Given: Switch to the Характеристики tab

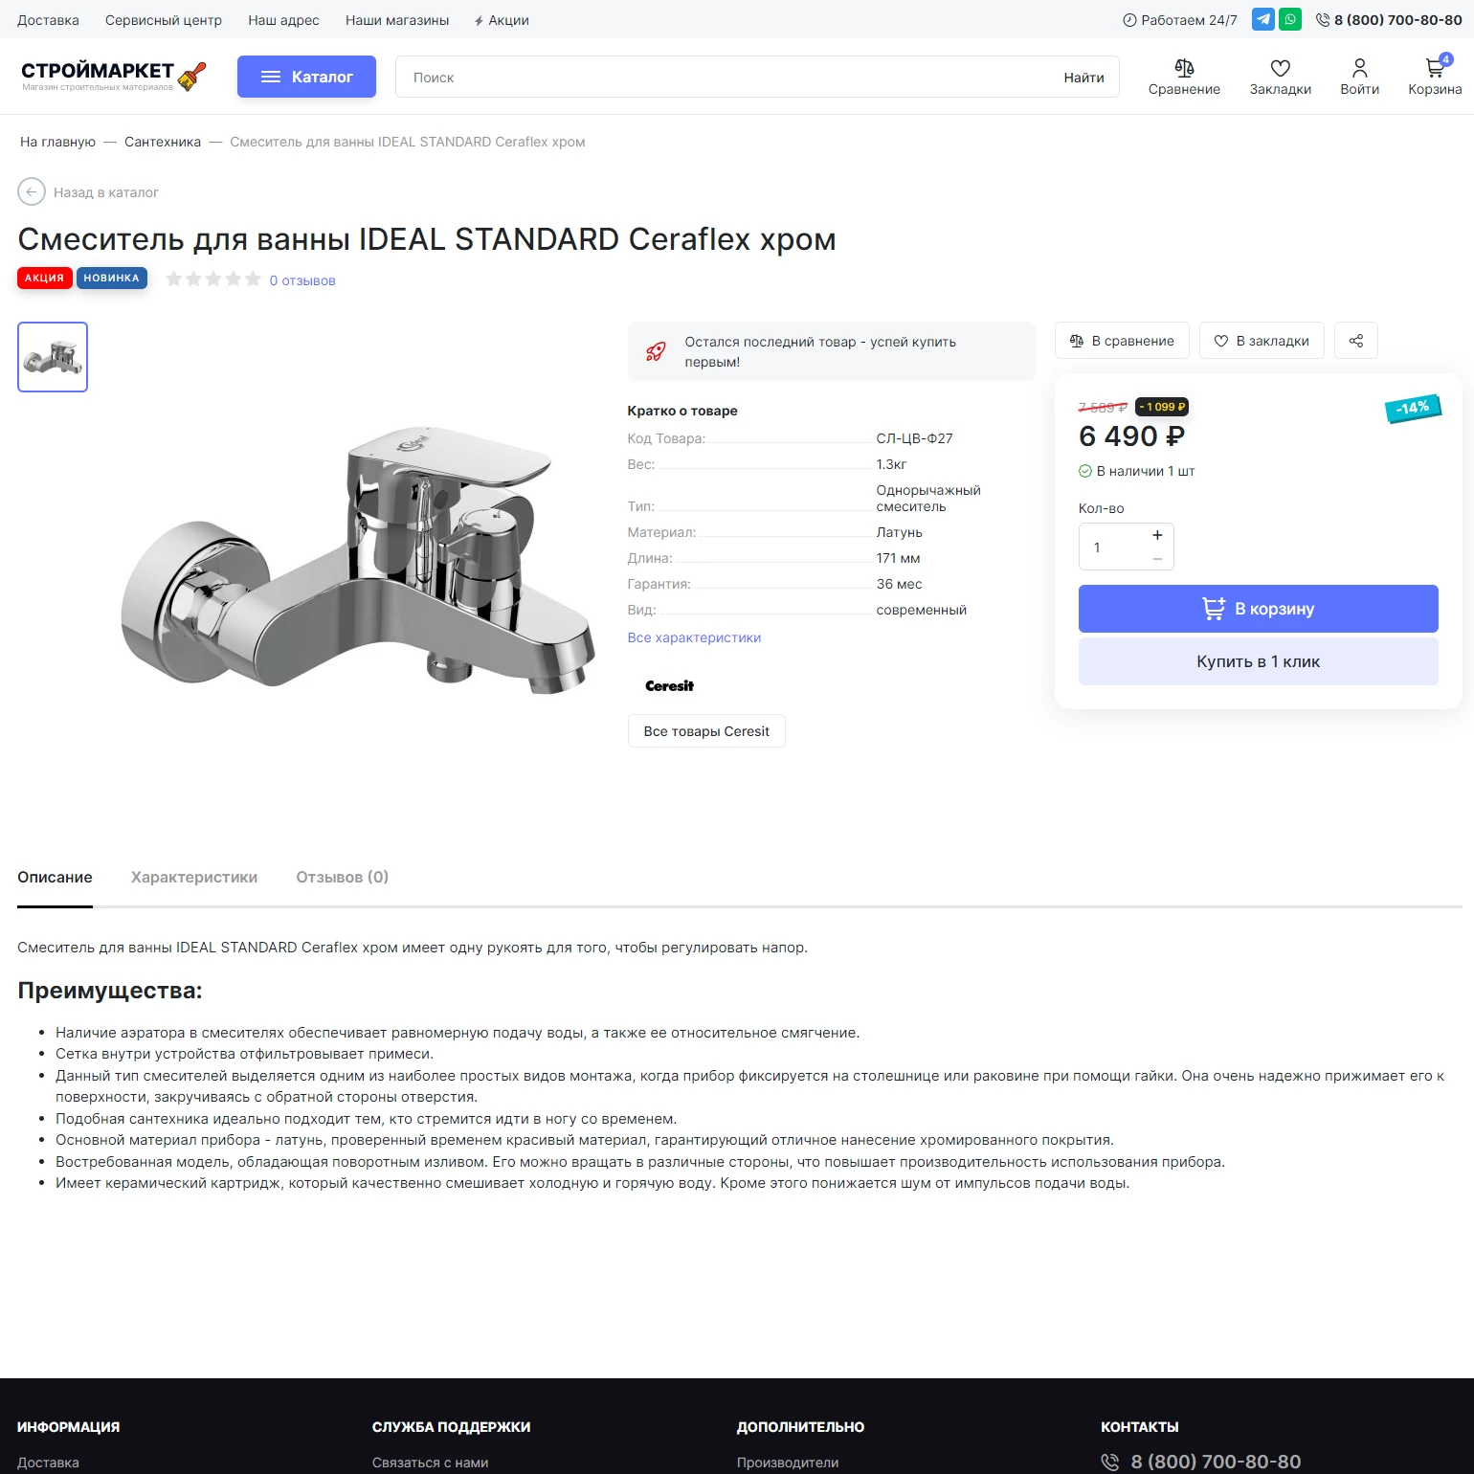Looking at the screenshot, I should pyautogui.click(x=194, y=877).
